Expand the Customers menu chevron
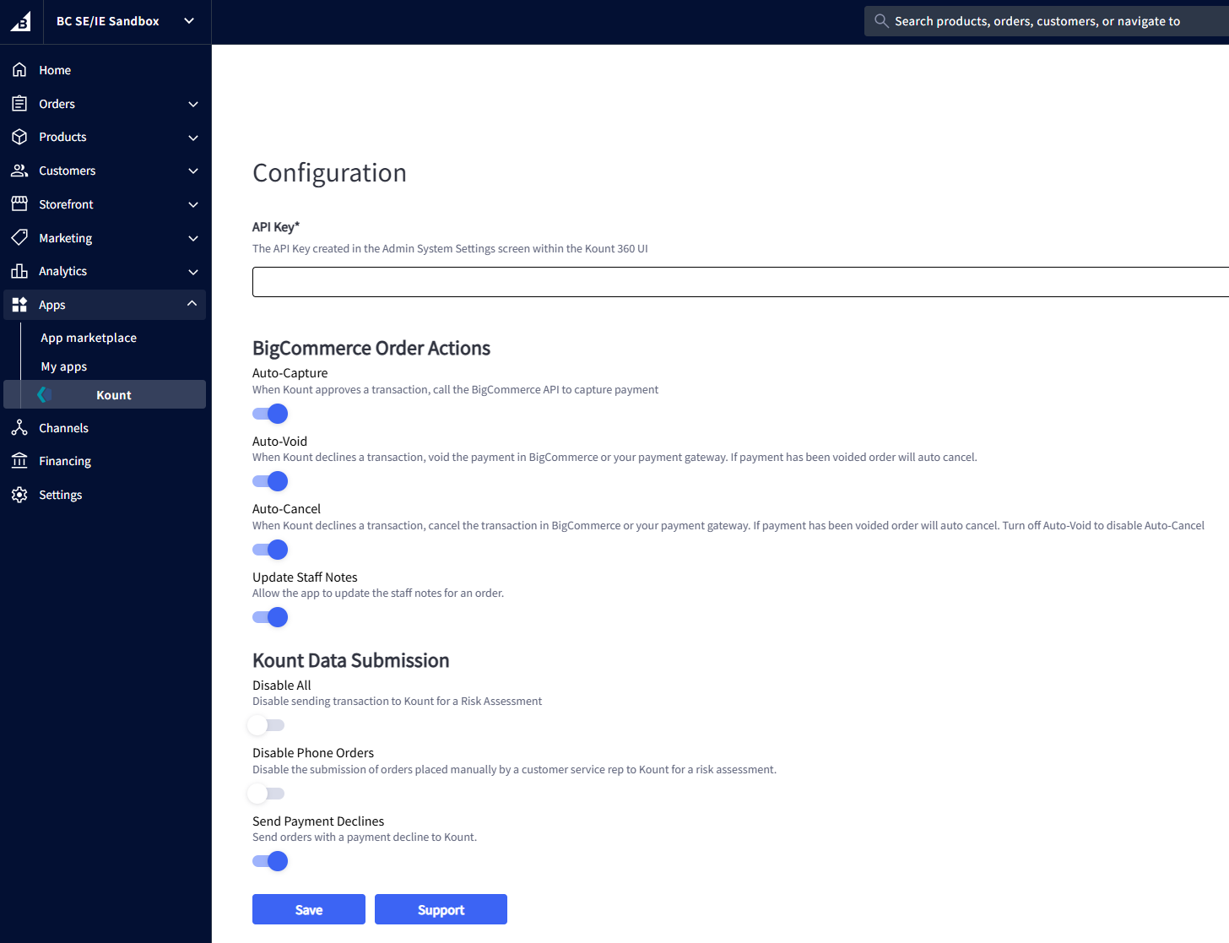Screen dimensions: 1229x943 pos(193,171)
